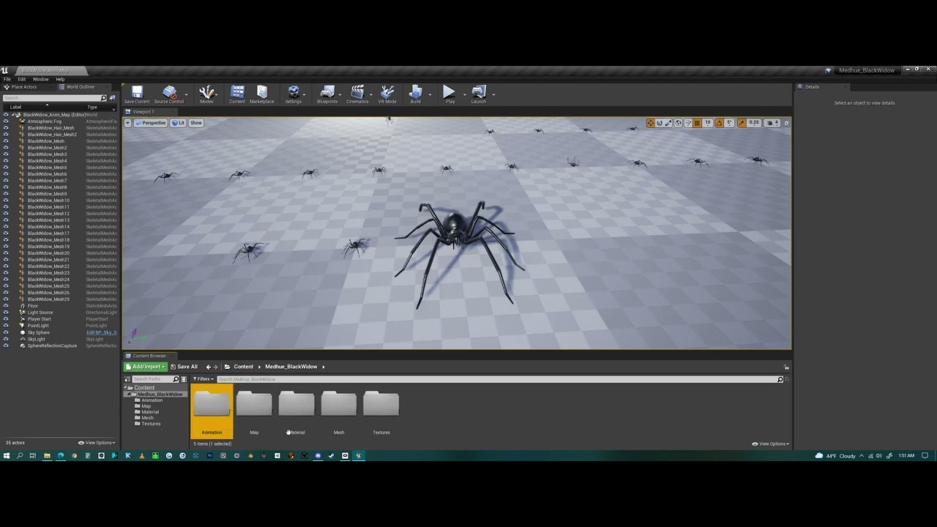Click the surface snapping icon in viewport
Screen dimensions: 937x527
coord(687,123)
